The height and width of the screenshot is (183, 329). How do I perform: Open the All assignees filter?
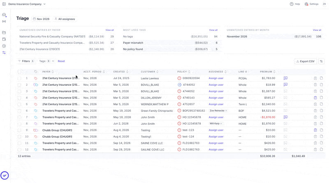click(x=65, y=19)
